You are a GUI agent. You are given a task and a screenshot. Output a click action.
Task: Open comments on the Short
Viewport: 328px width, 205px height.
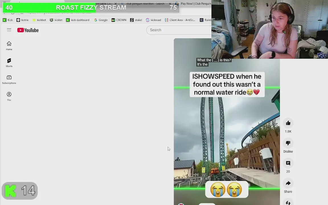tap(288, 163)
